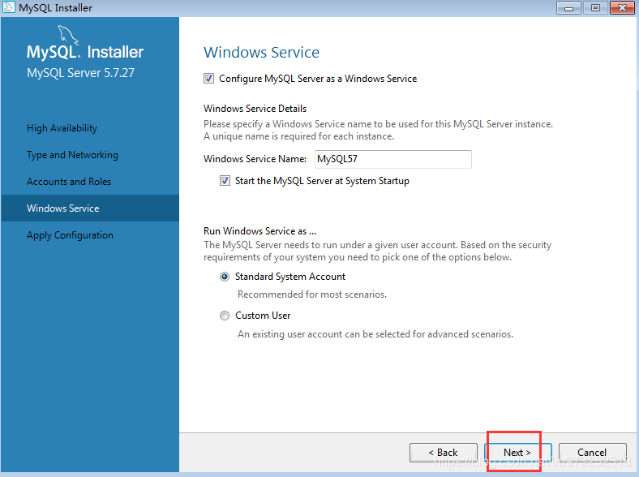639x477 pixels.
Task: Select the Custom User radio button
Action: click(x=225, y=316)
